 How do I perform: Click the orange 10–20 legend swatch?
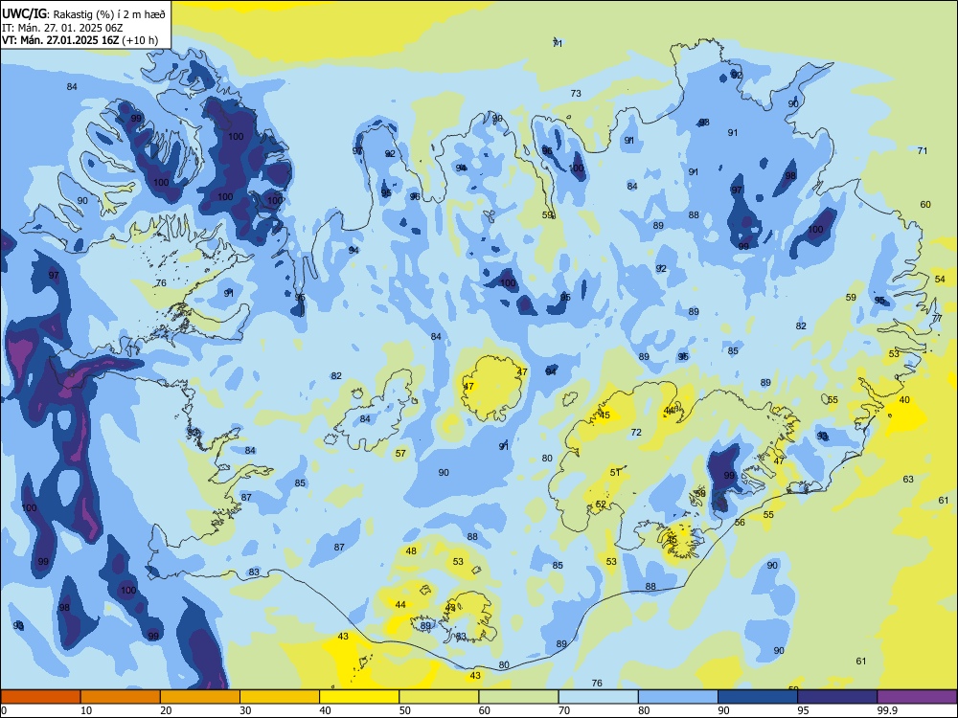(121, 697)
